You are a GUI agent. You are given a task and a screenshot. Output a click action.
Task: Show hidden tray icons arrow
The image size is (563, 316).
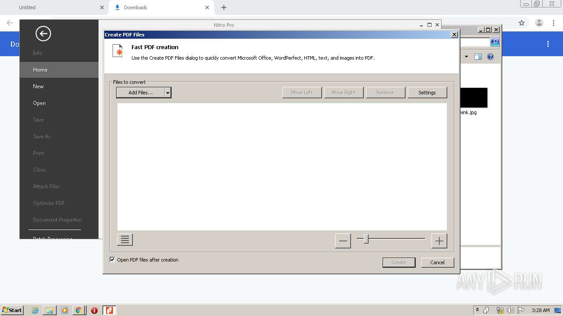[477, 310]
